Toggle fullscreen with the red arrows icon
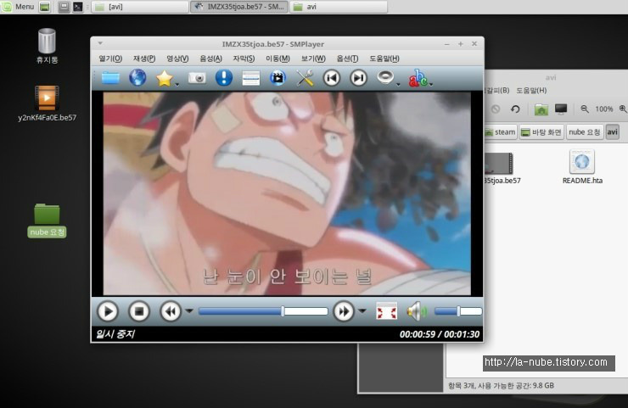The width and height of the screenshot is (628, 408). click(x=386, y=311)
